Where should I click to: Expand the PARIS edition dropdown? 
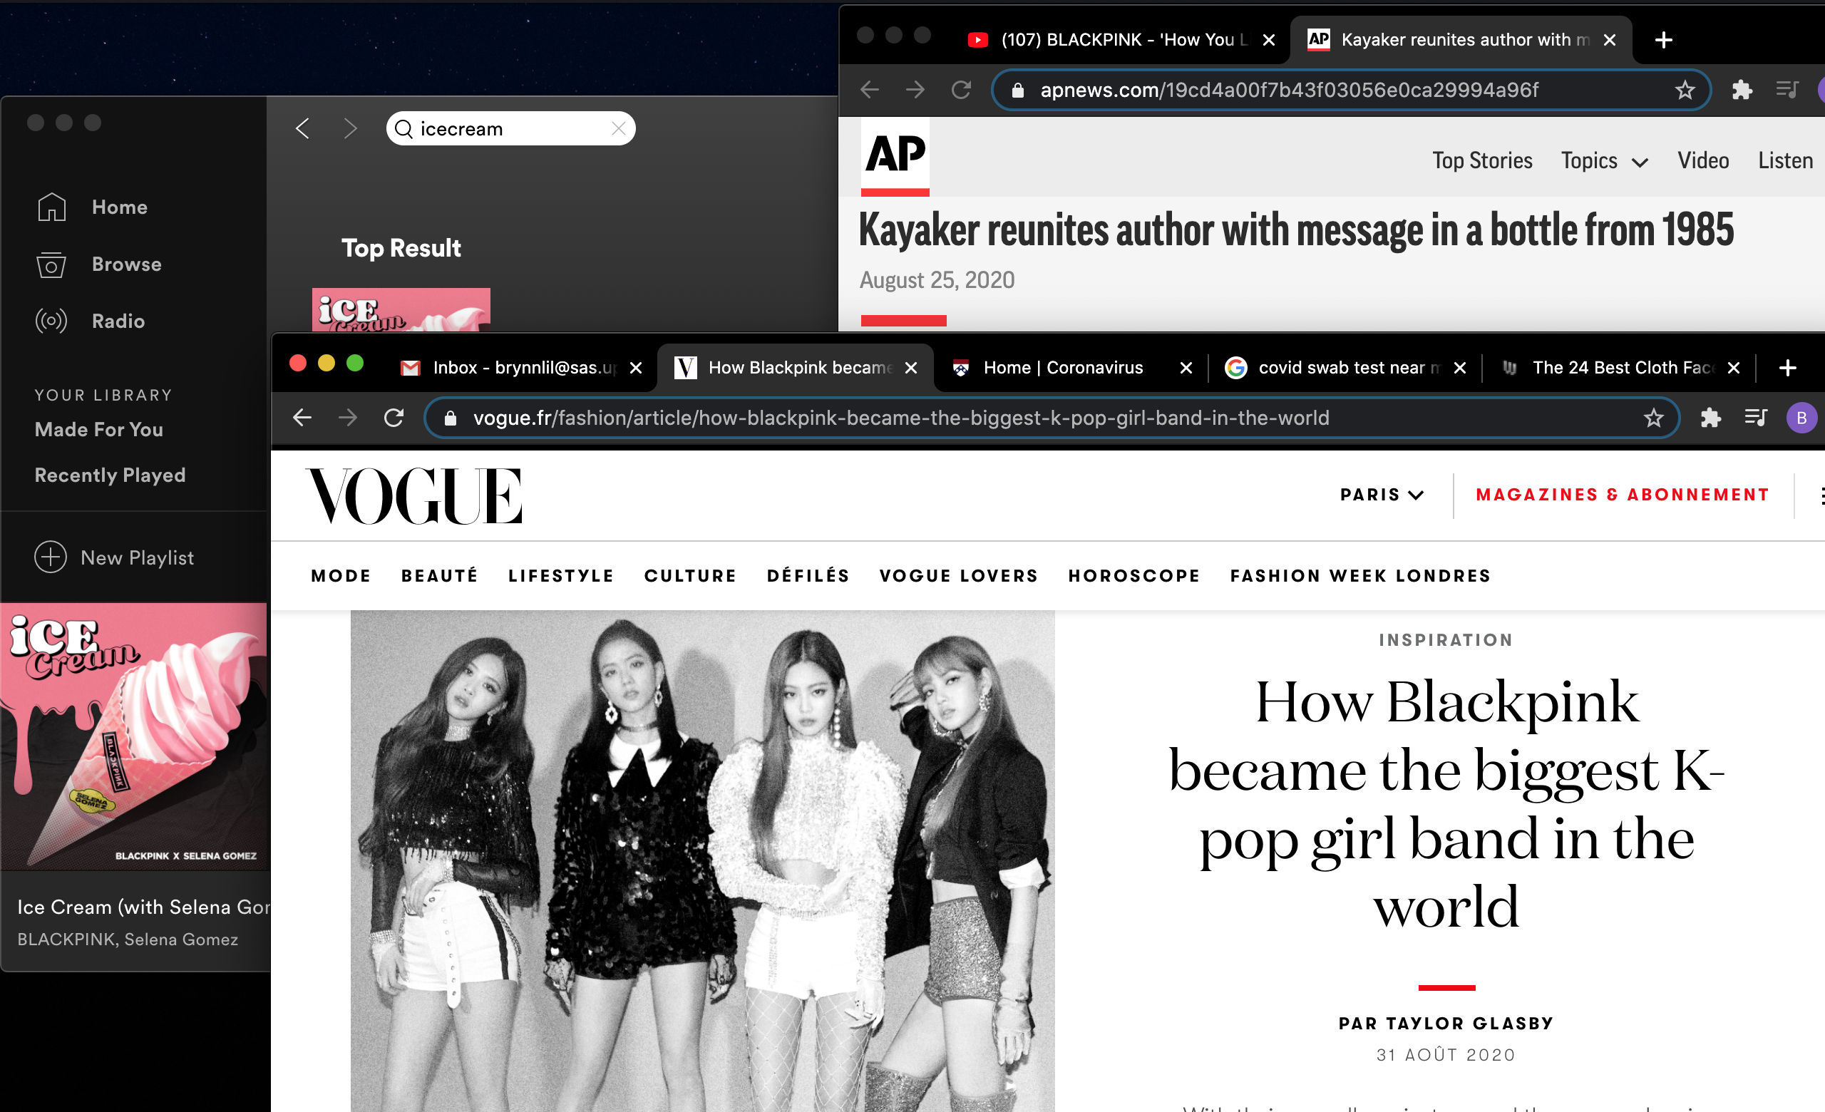pos(1382,495)
